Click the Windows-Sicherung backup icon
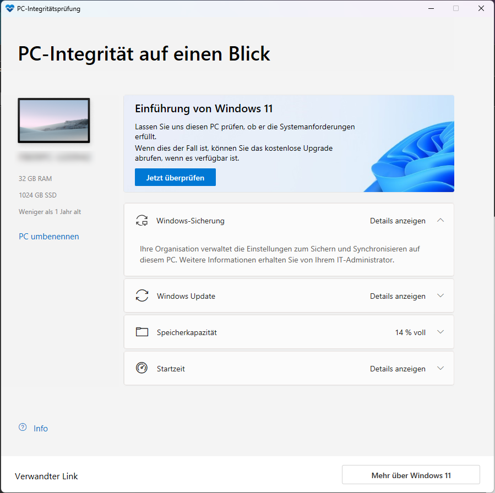This screenshot has width=495, height=493. pos(142,221)
